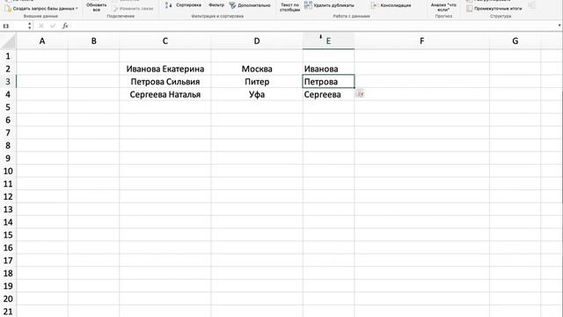Viewport: 563px width, 317px height.
Task: Click the Фильтр button
Action: (216, 5)
